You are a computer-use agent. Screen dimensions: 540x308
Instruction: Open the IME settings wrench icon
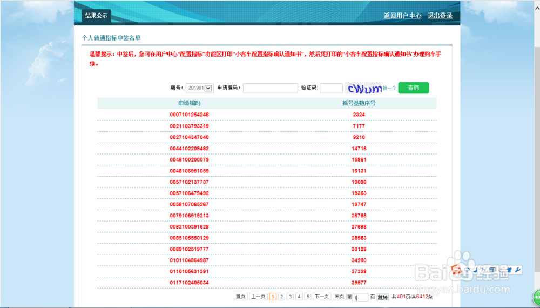tap(518, 270)
